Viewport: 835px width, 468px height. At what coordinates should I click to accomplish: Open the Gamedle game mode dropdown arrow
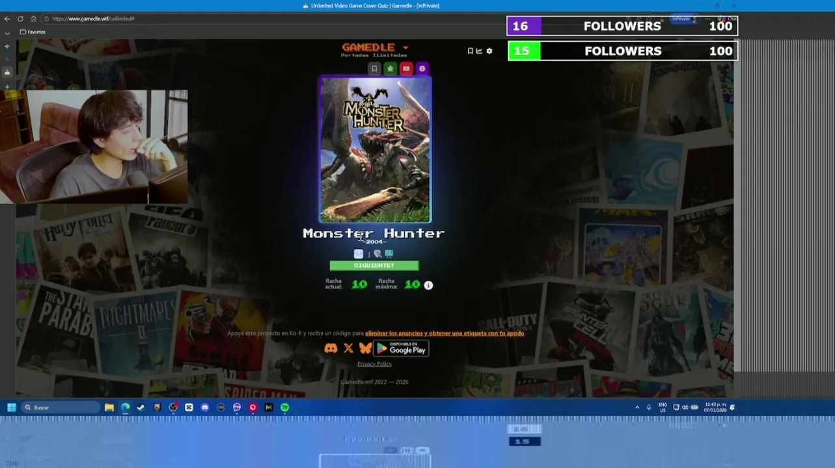405,48
